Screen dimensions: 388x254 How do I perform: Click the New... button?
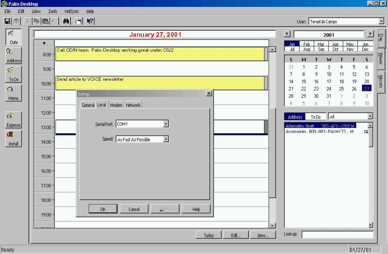click(263, 235)
